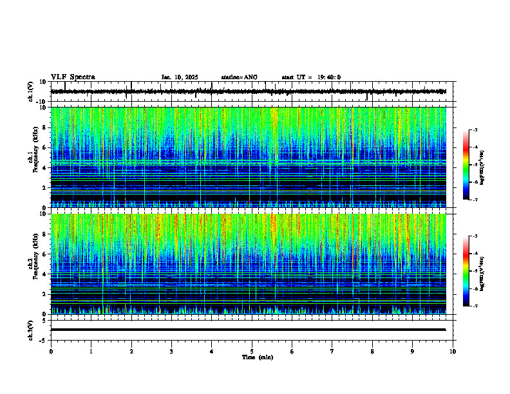Click the "2" kHz tick on ch.2 spectrogram
Screen dimensions: 510x394
(44, 294)
